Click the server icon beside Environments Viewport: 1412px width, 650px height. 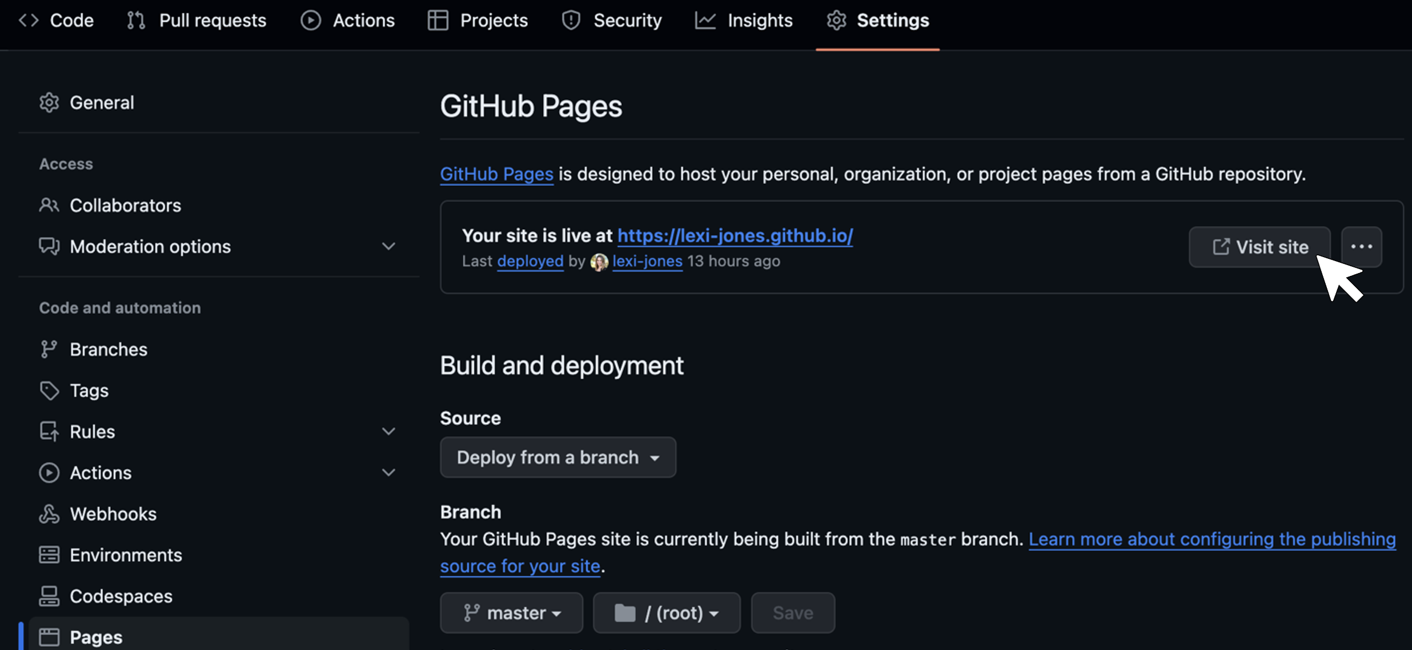coord(49,555)
